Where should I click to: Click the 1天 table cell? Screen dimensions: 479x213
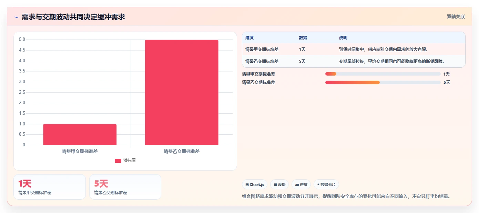(x=302, y=49)
